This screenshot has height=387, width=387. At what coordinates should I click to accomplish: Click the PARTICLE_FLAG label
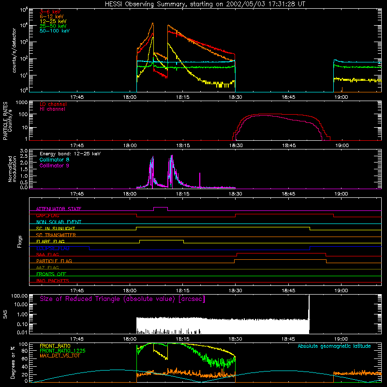tap(54, 261)
